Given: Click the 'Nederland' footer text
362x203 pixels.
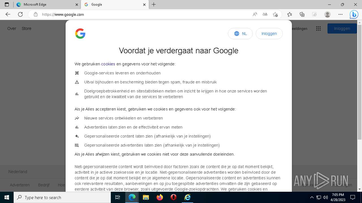Looking at the screenshot, I should 18,172.
